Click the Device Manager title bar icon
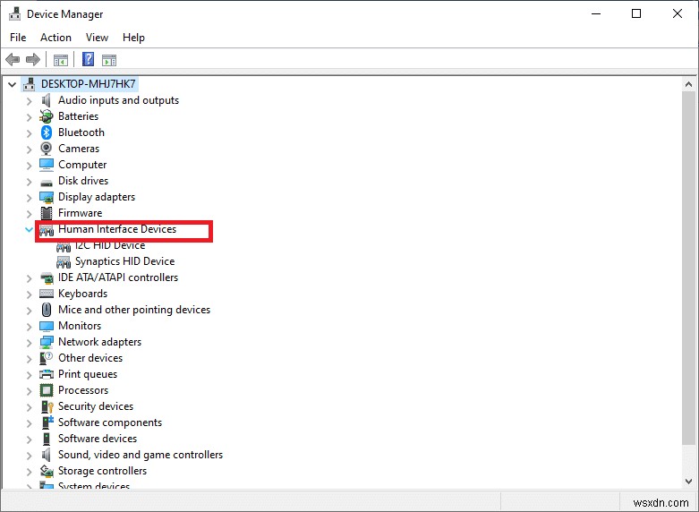Screen dimensions: 699x512 pyautogui.click(x=14, y=13)
